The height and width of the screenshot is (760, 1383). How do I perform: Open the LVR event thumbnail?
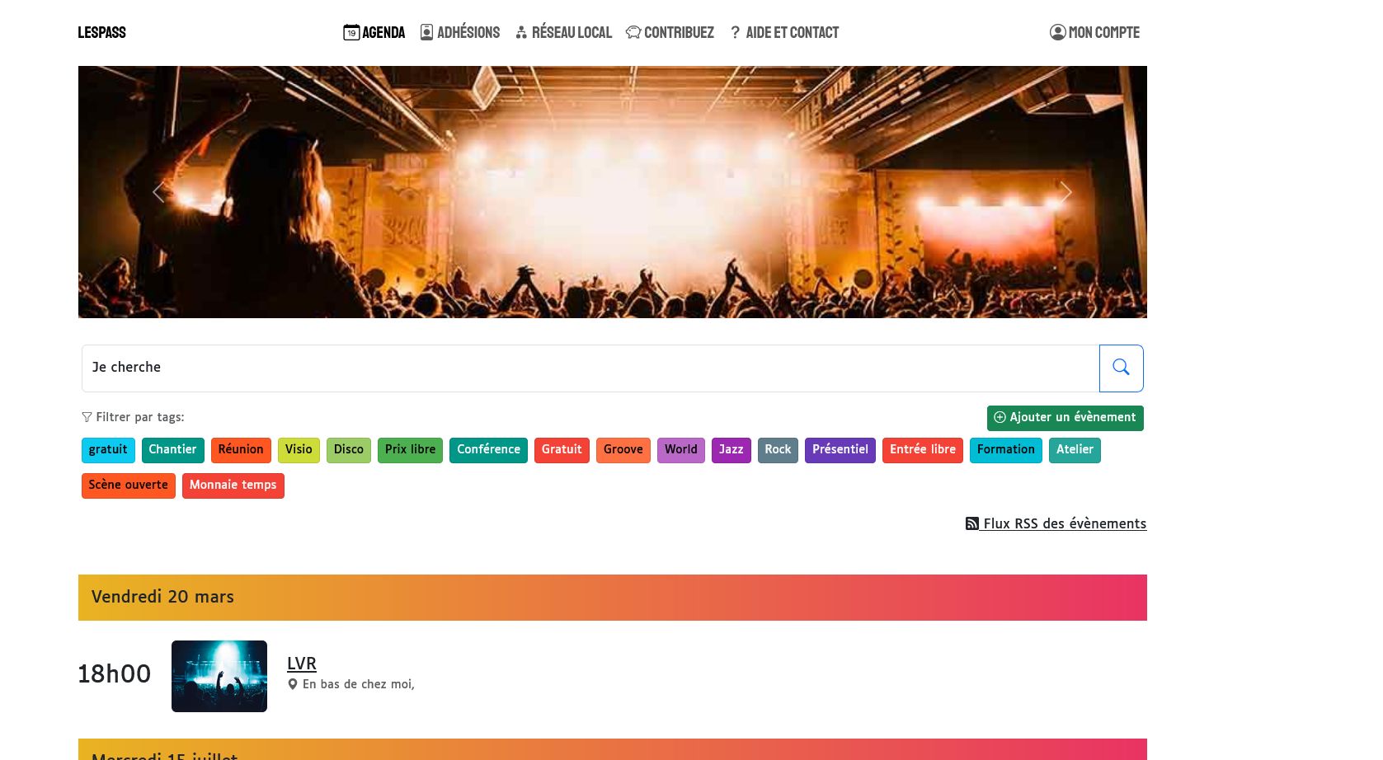pos(219,676)
